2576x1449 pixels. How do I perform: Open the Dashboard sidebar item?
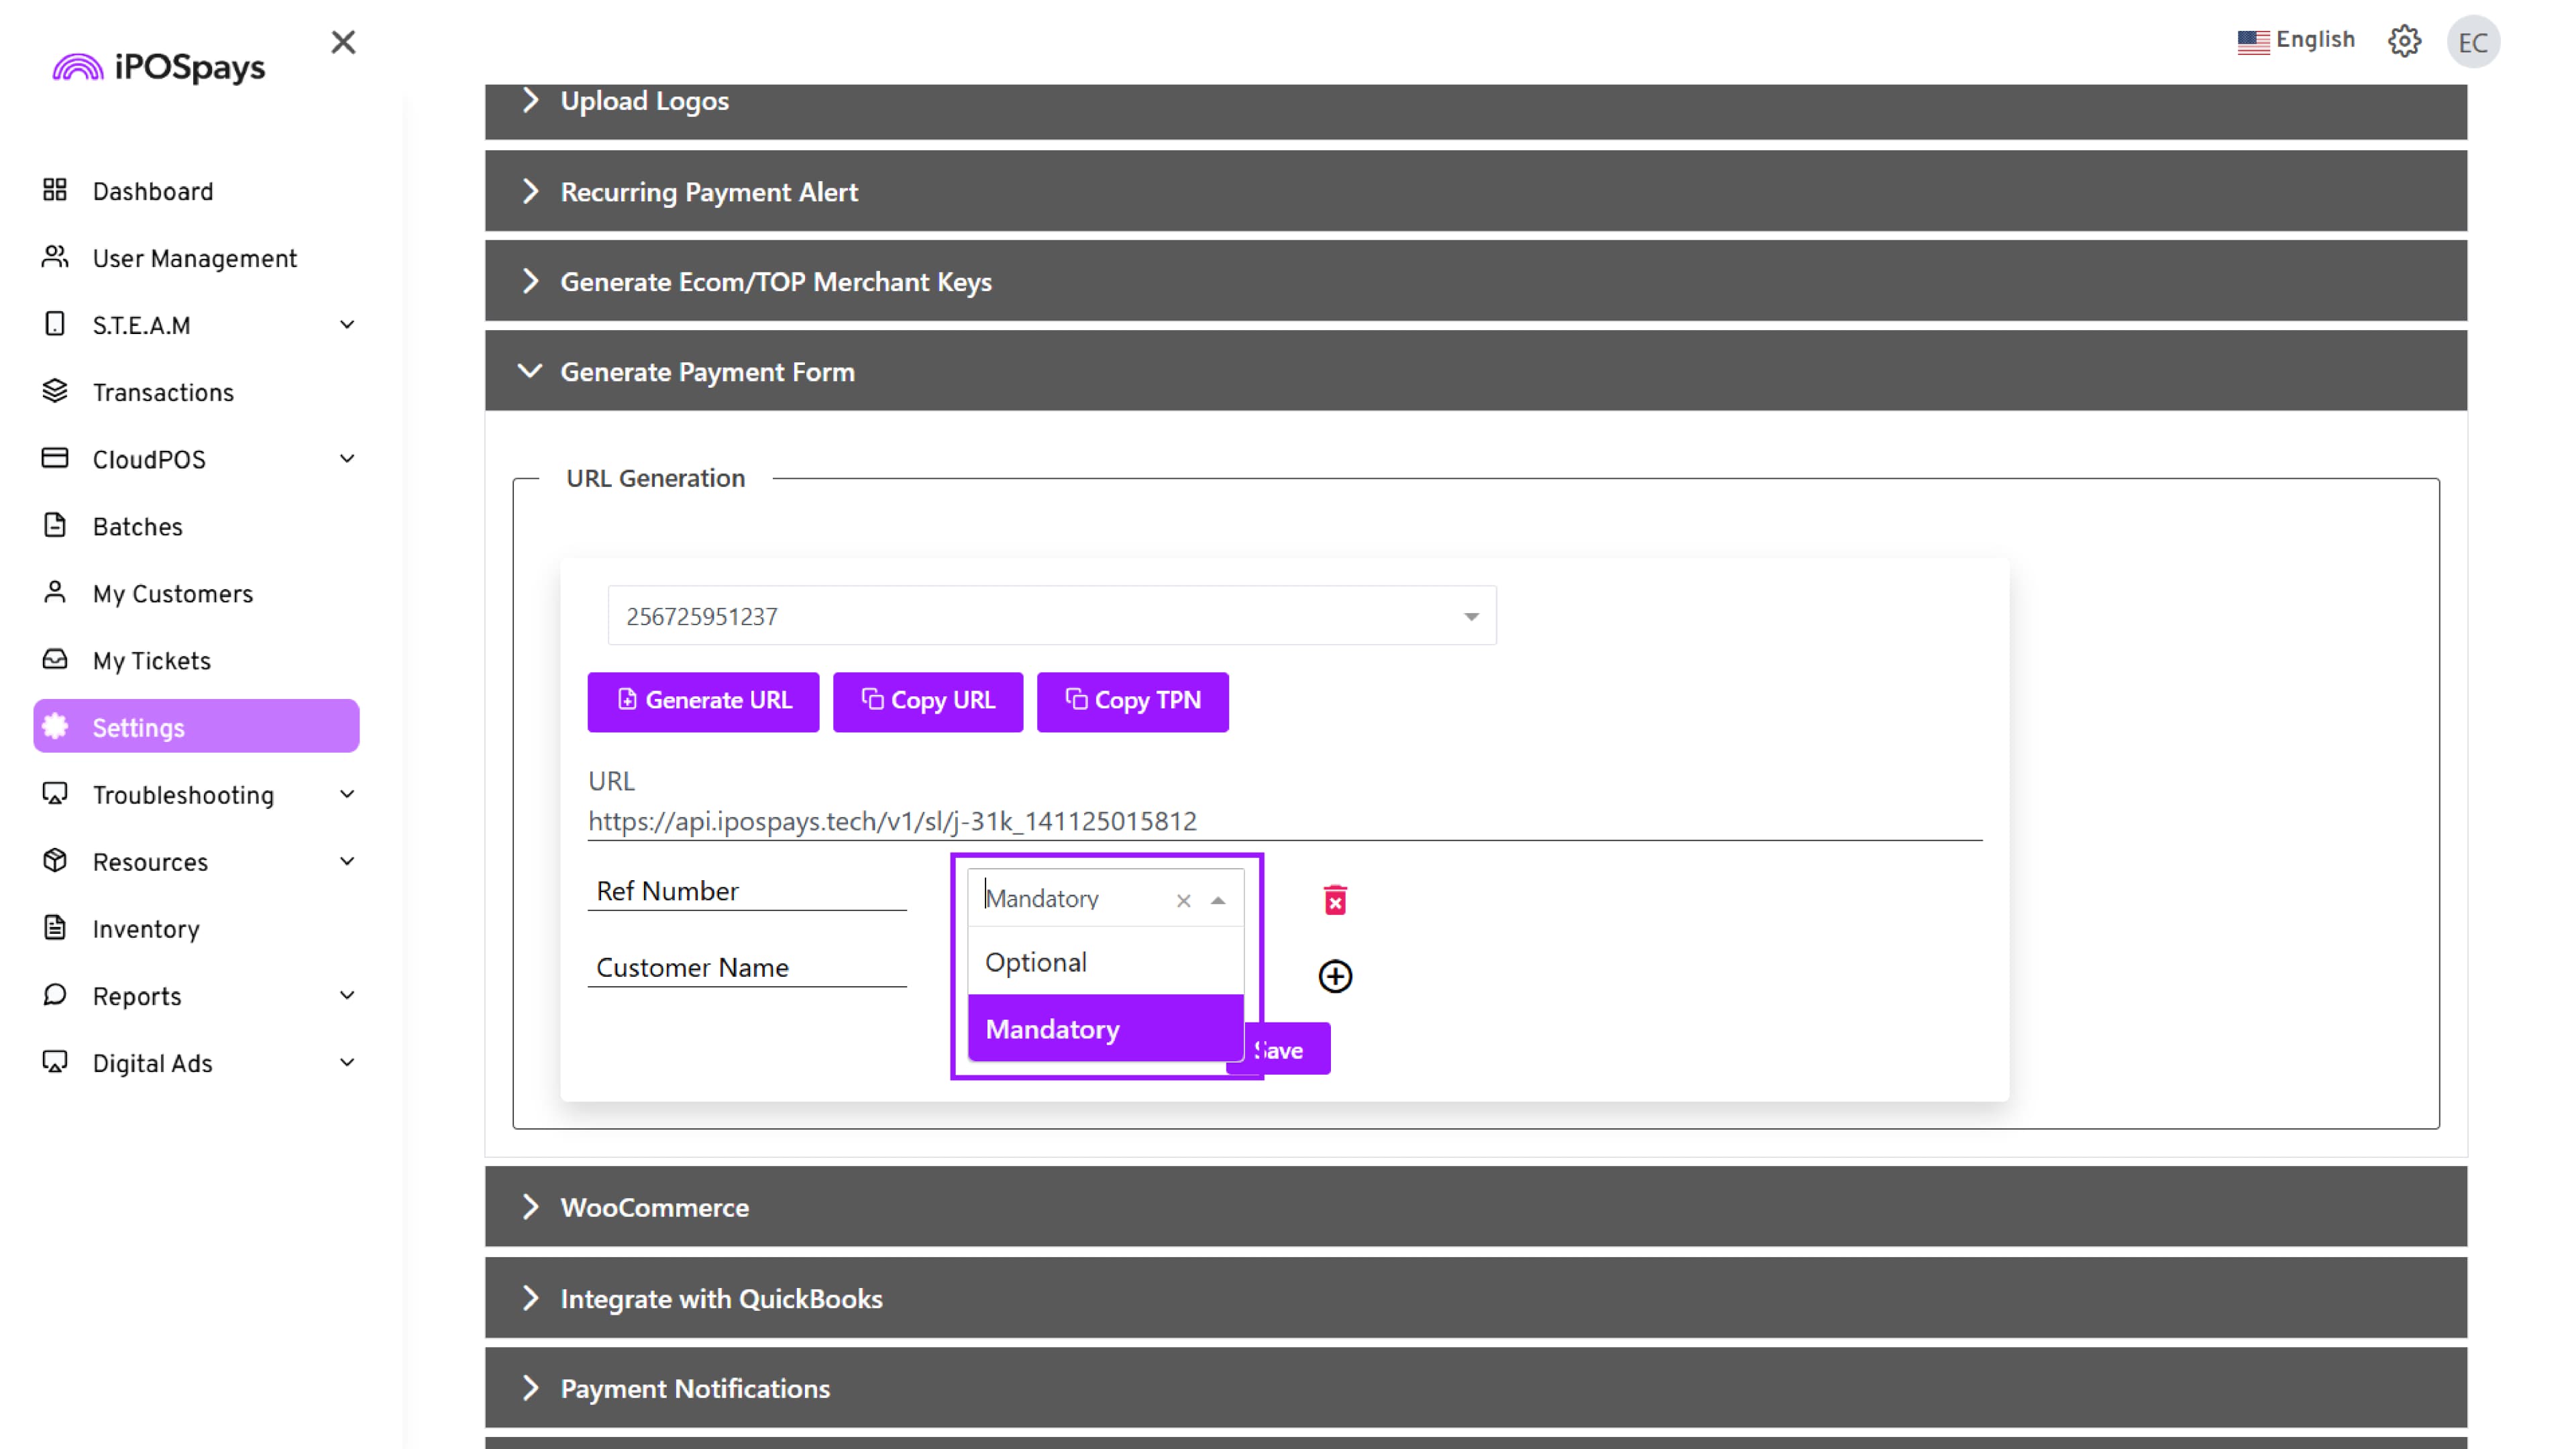(152, 191)
